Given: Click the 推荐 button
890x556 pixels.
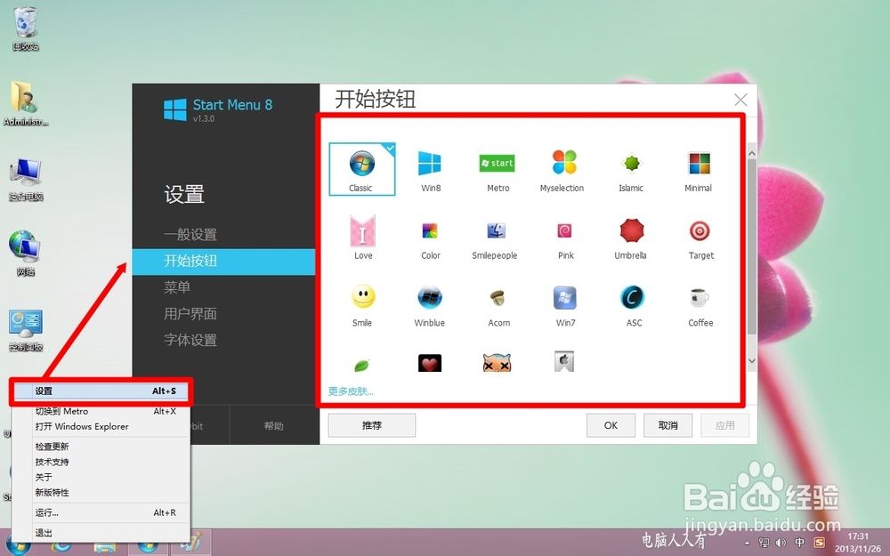Looking at the screenshot, I should (372, 425).
